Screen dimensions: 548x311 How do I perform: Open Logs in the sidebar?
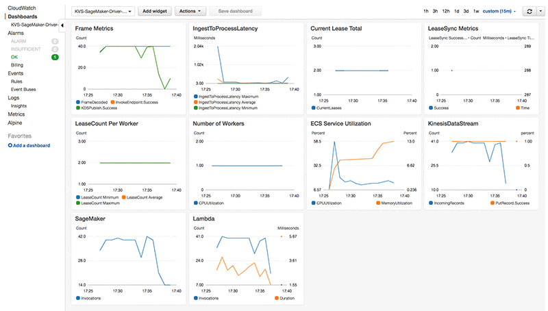(x=14, y=98)
